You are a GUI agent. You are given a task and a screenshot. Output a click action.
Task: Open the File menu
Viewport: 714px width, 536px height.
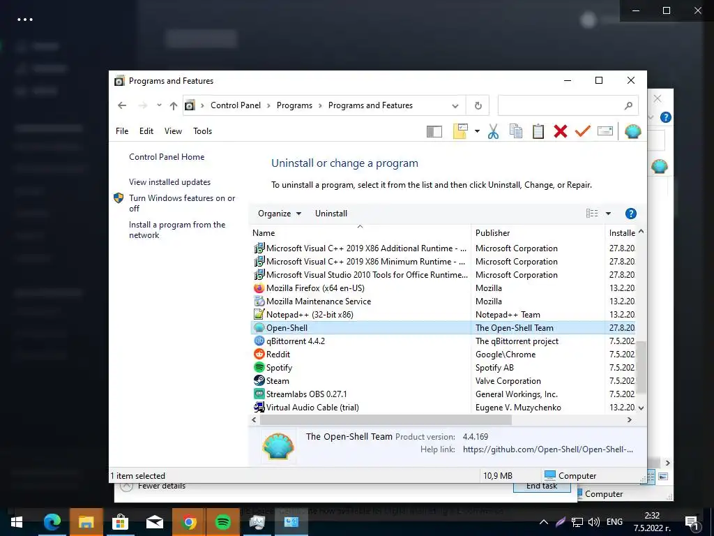122,131
